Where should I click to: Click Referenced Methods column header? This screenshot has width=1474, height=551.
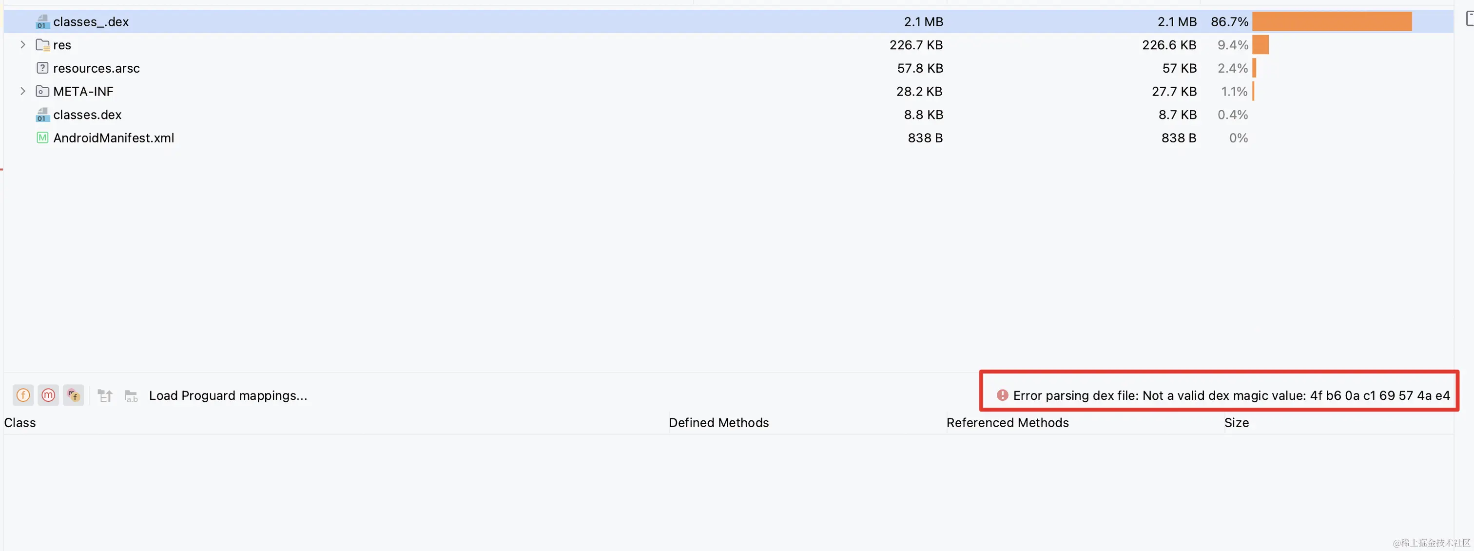pos(1007,423)
